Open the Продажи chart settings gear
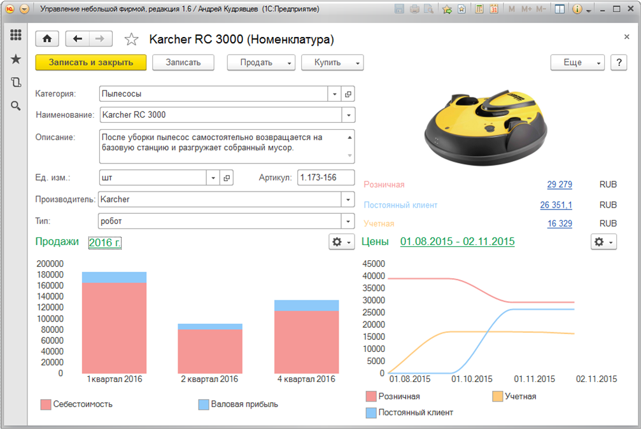The image size is (641, 429). pos(341,242)
